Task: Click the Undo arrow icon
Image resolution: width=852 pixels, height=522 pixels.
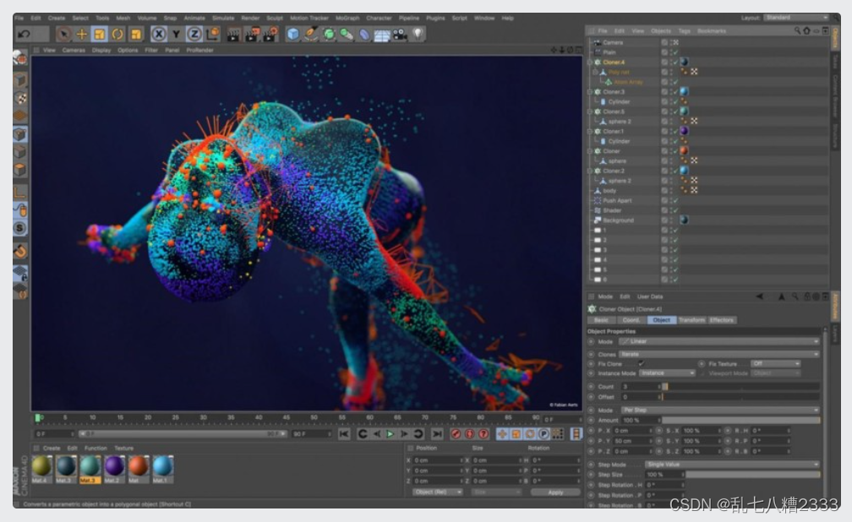Action: click(24, 34)
